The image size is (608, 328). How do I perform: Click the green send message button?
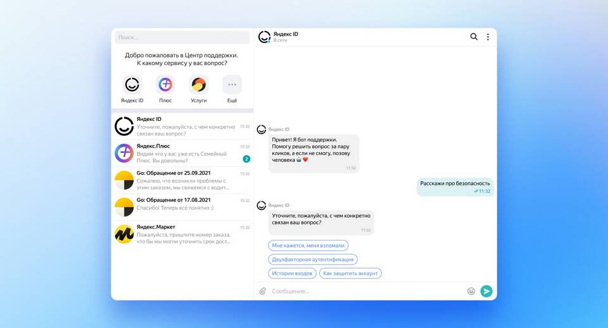[x=486, y=291]
